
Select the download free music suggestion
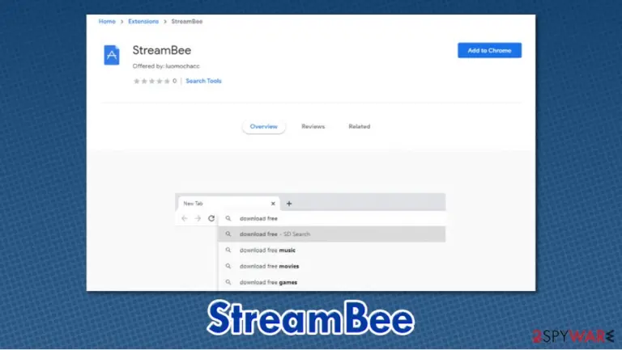(331, 251)
